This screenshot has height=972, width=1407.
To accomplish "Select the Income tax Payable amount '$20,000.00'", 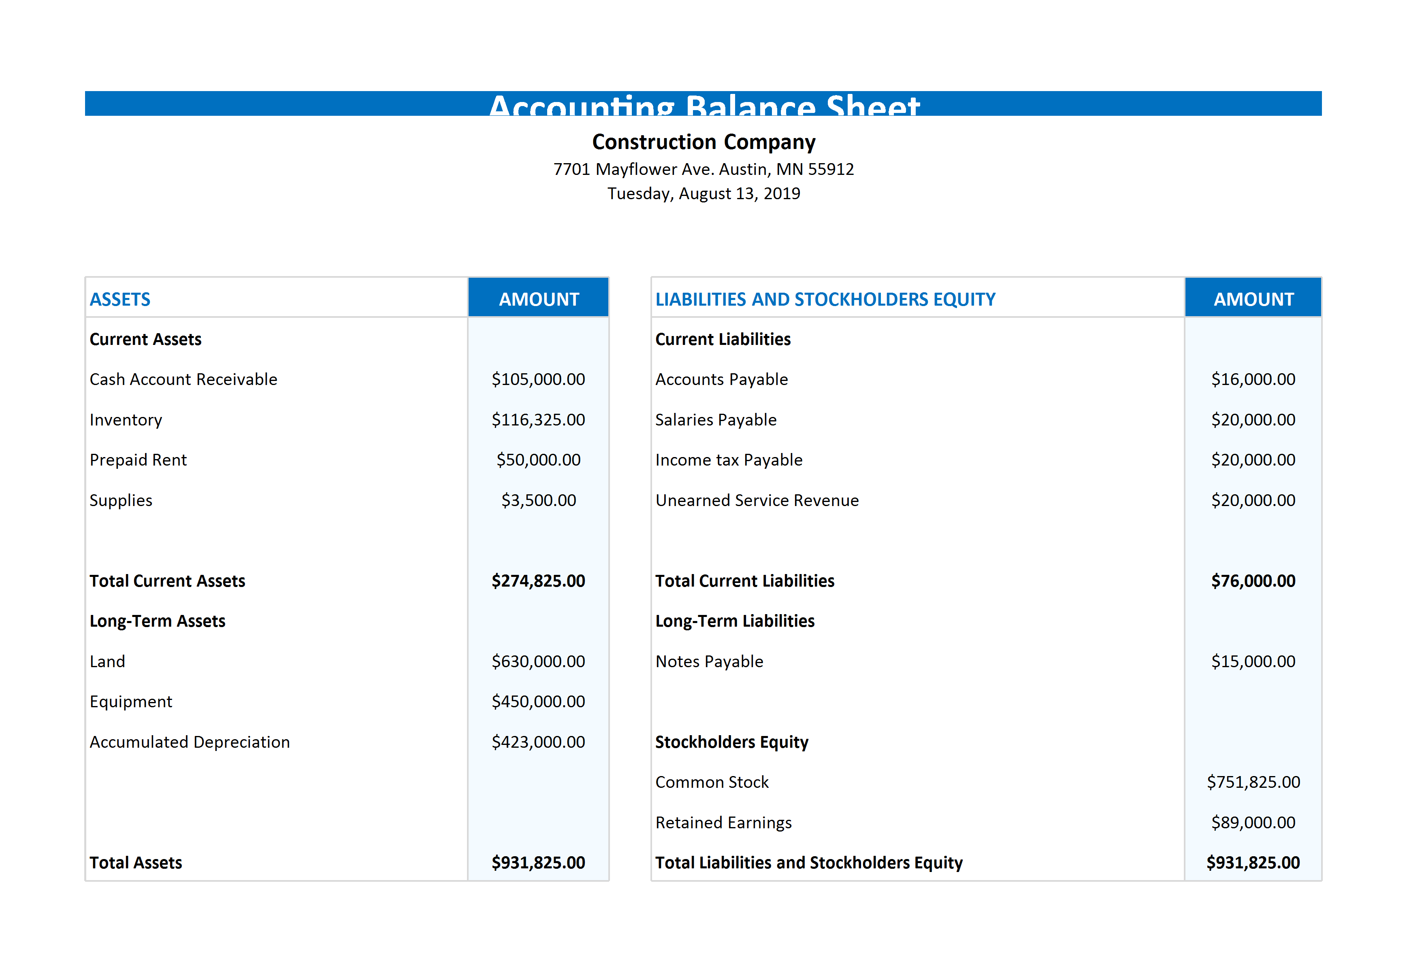I will coord(1254,460).
